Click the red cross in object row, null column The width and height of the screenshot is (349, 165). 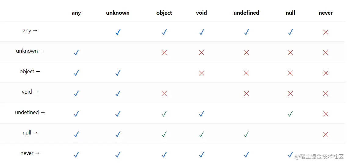(x=290, y=73)
